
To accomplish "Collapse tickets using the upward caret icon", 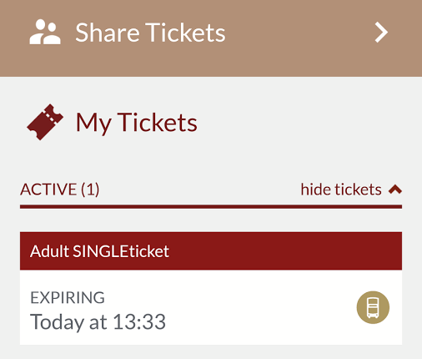I will click(395, 190).
